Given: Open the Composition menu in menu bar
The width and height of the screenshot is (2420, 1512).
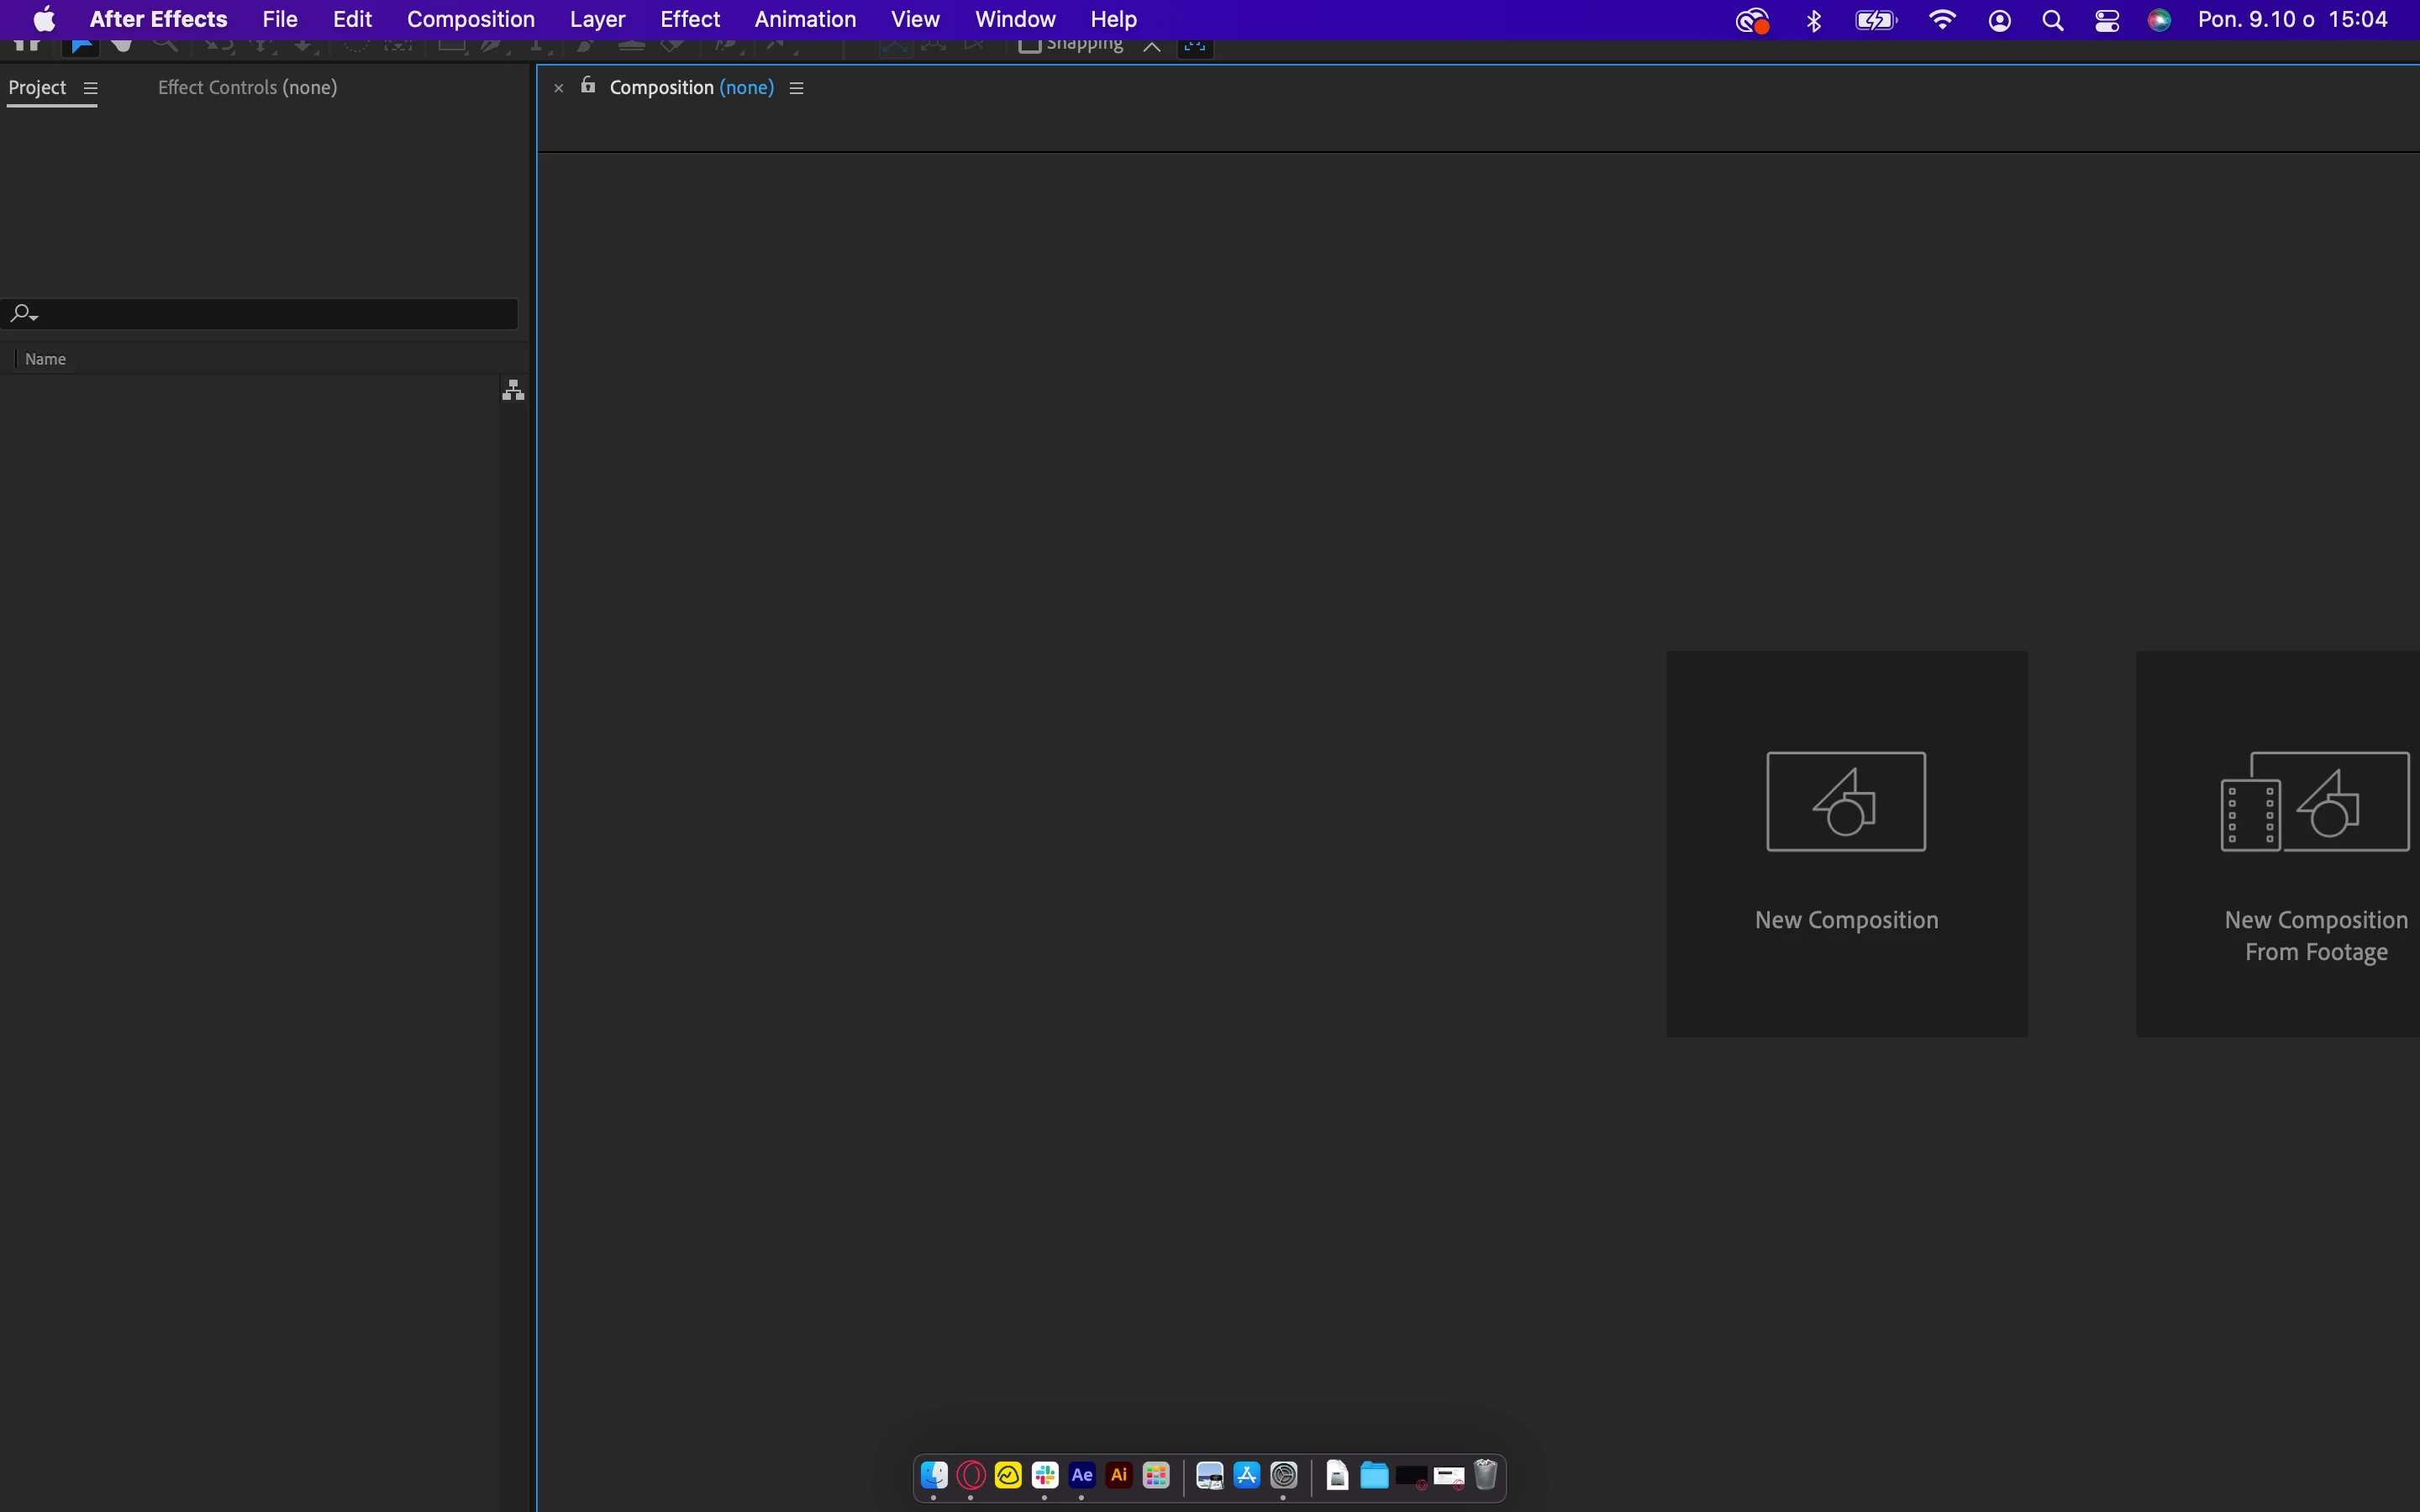Looking at the screenshot, I should click(x=470, y=19).
